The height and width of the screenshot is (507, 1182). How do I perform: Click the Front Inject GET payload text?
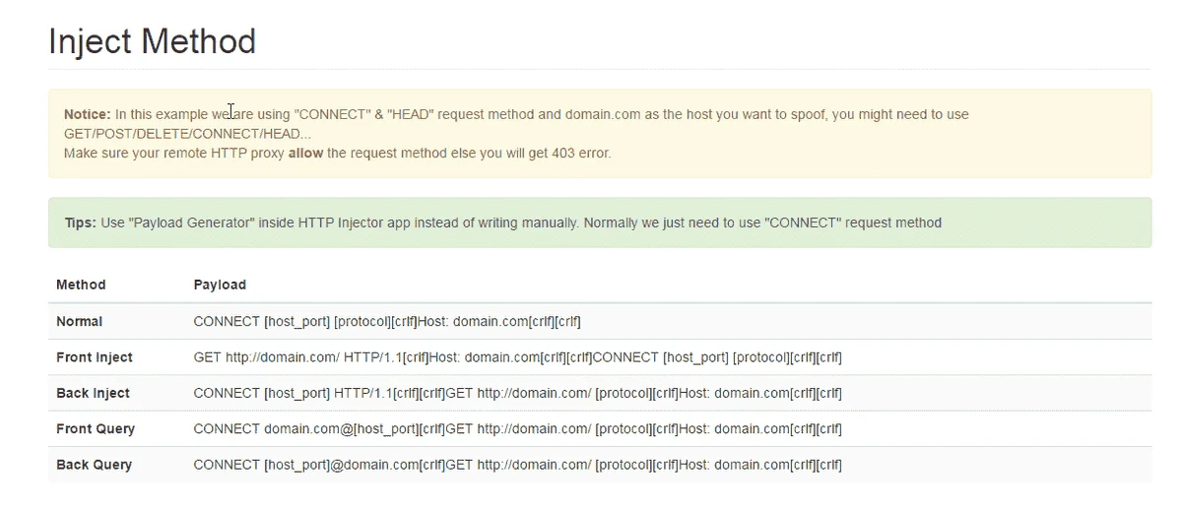click(x=518, y=357)
